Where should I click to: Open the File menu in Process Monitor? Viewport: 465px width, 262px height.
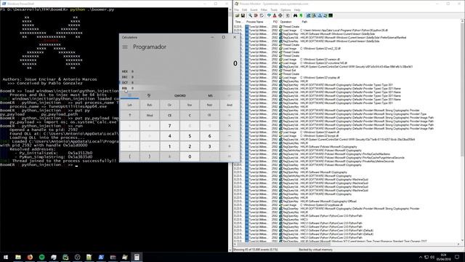click(x=237, y=9)
